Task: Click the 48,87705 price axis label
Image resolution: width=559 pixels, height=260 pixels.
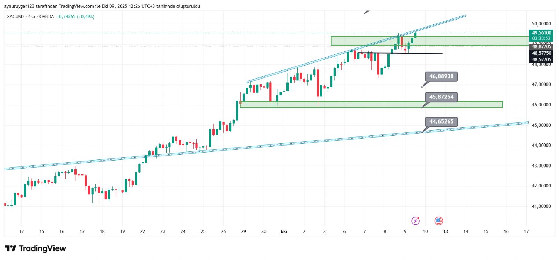Action: (x=541, y=47)
